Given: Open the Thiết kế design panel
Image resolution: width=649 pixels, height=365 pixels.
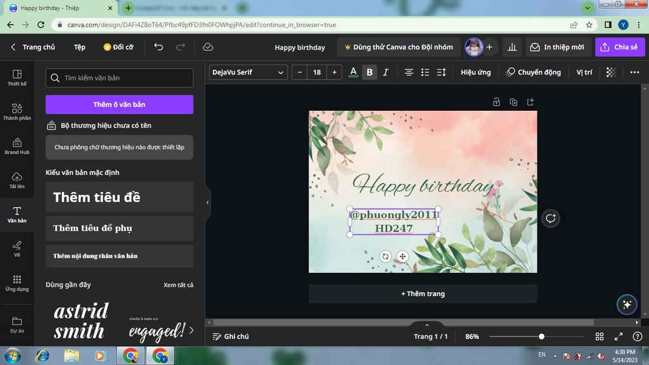Looking at the screenshot, I should point(17,77).
